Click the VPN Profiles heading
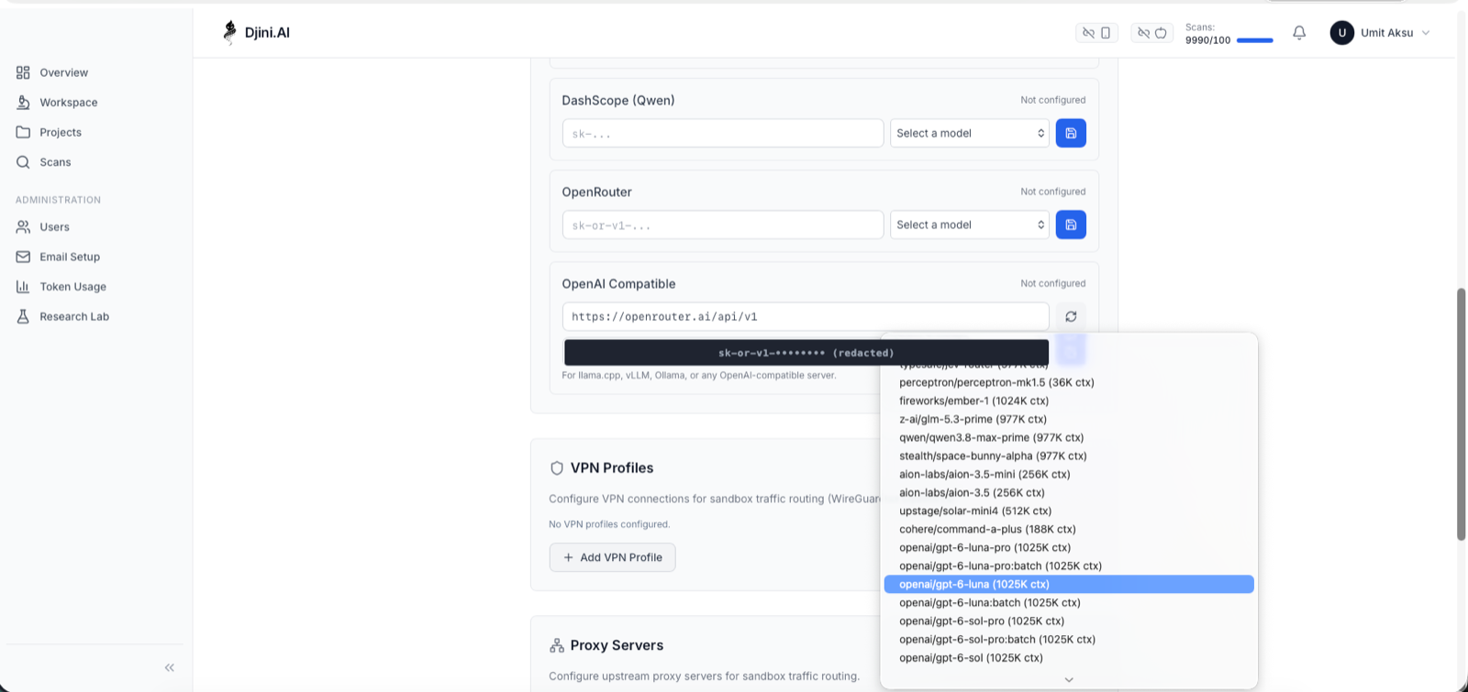The height and width of the screenshot is (692, 1468). 612,467
